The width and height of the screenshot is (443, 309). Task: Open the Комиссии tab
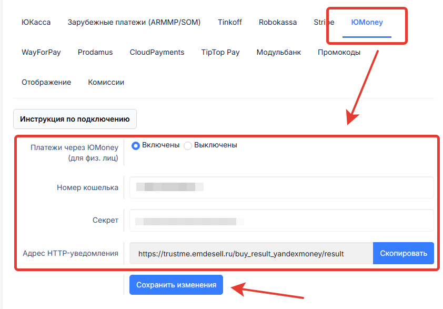click(x=106, y=82)
